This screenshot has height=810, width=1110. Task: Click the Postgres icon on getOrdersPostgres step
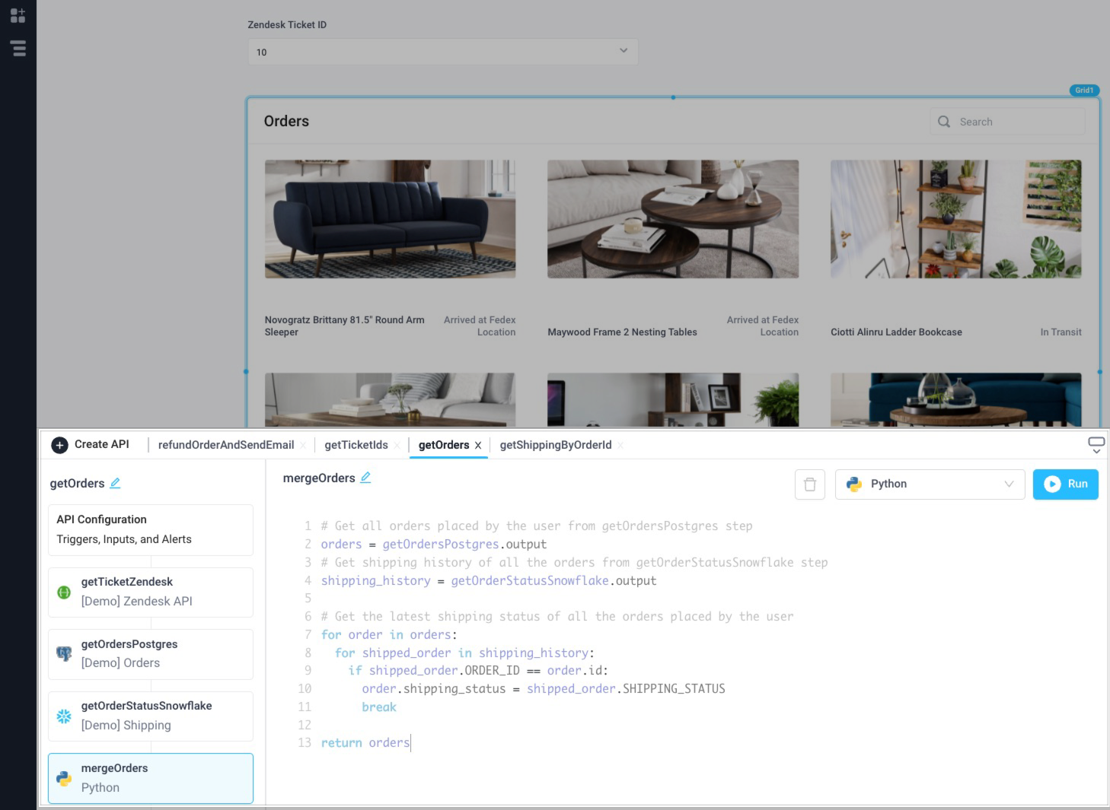[x=64, y=653]
